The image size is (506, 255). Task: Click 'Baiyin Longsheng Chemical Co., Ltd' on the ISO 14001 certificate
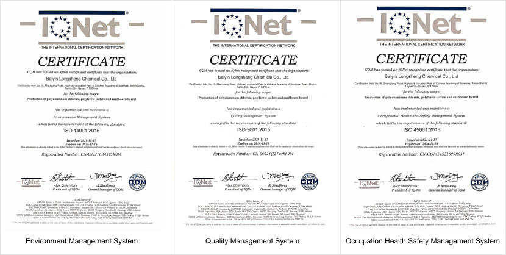click(x=81, y=79)
